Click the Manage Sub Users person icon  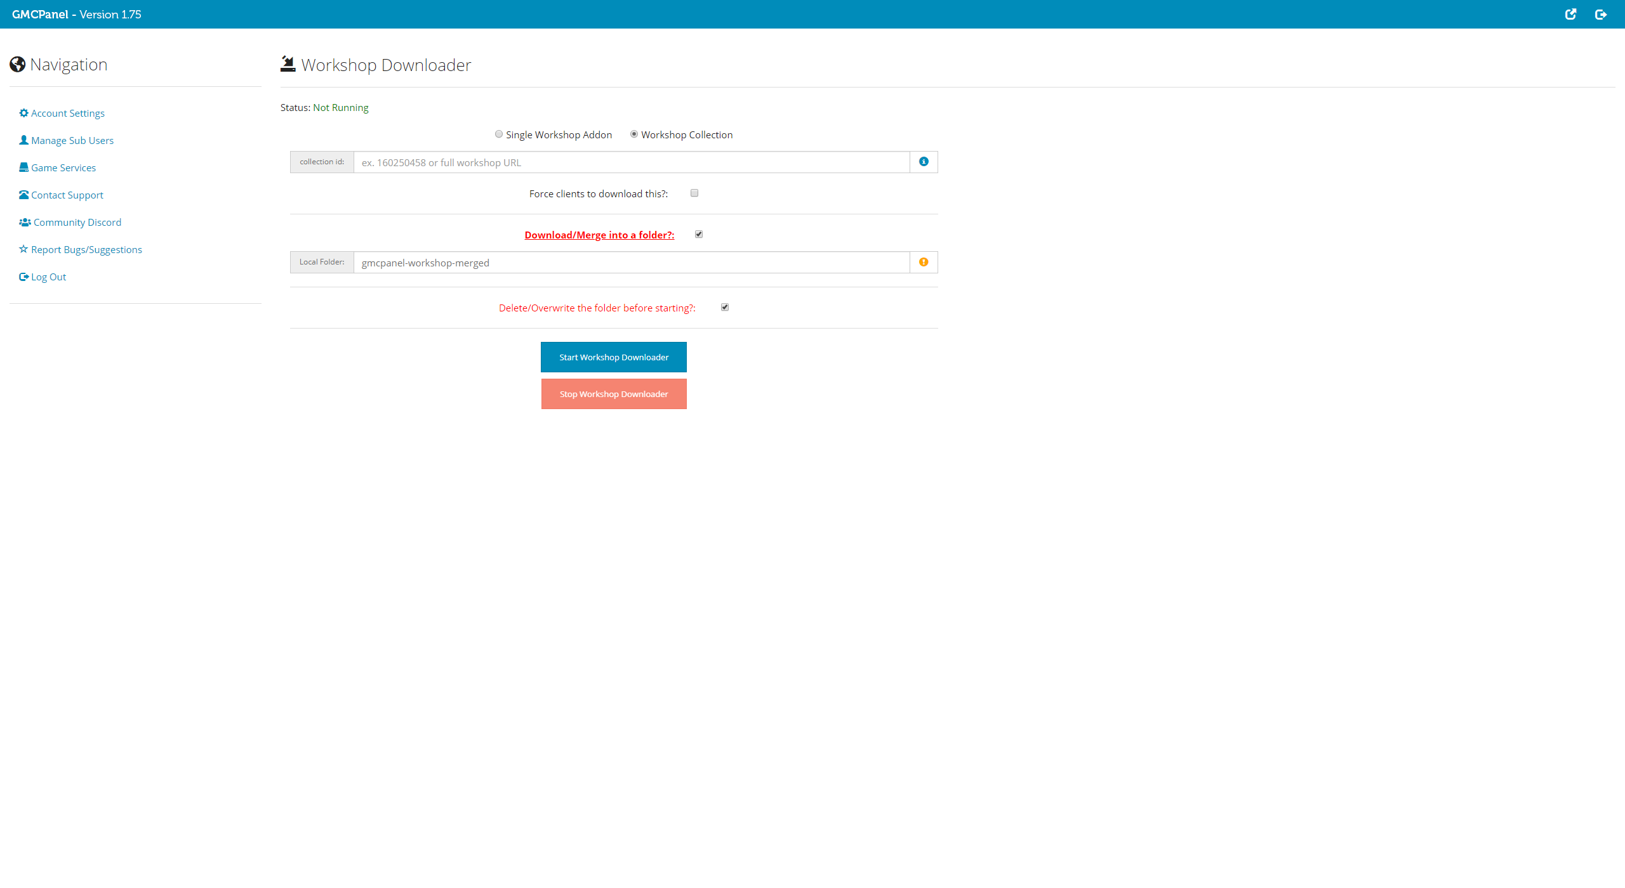coord(24,140)
